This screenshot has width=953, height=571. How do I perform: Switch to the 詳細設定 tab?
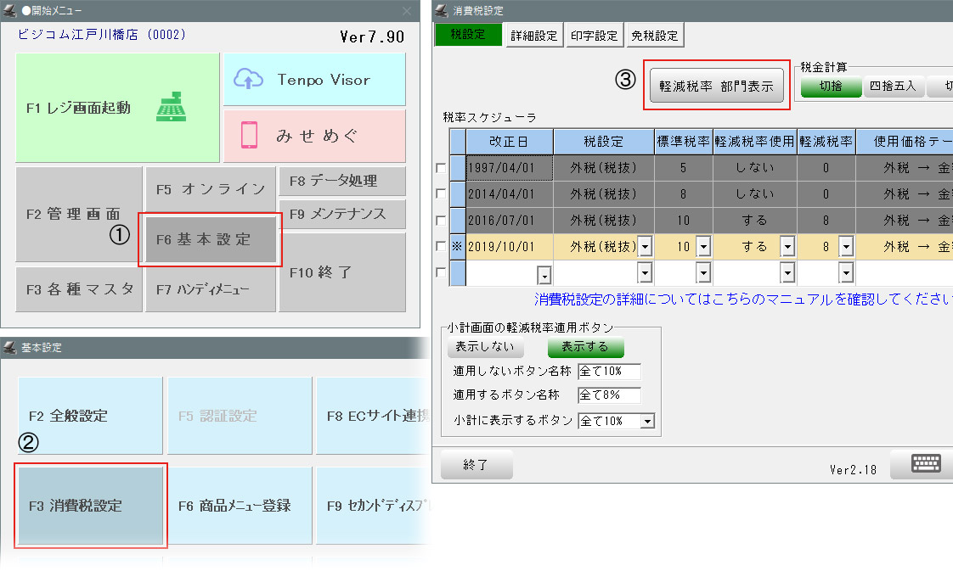click(x=533, y=36)
